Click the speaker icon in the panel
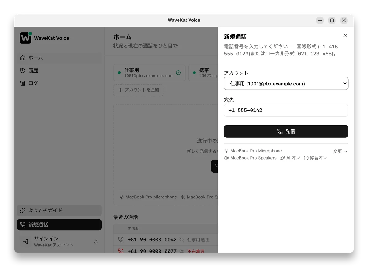This screenshot has height=267, width=368. point(227,158)
